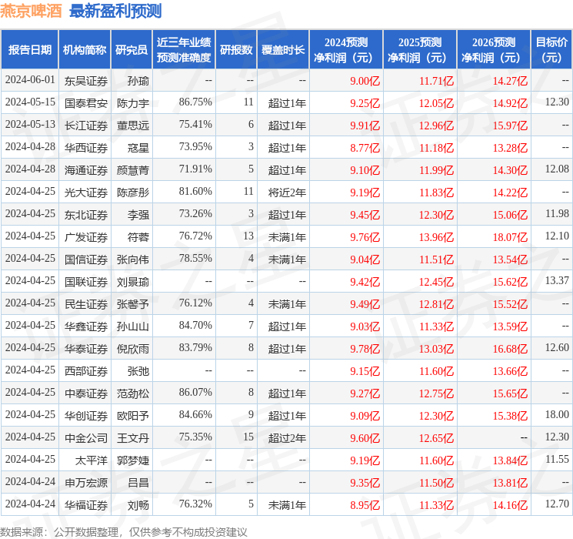Click analyst name 孙瑜
The image size is (573, 539).
(138, 81)
